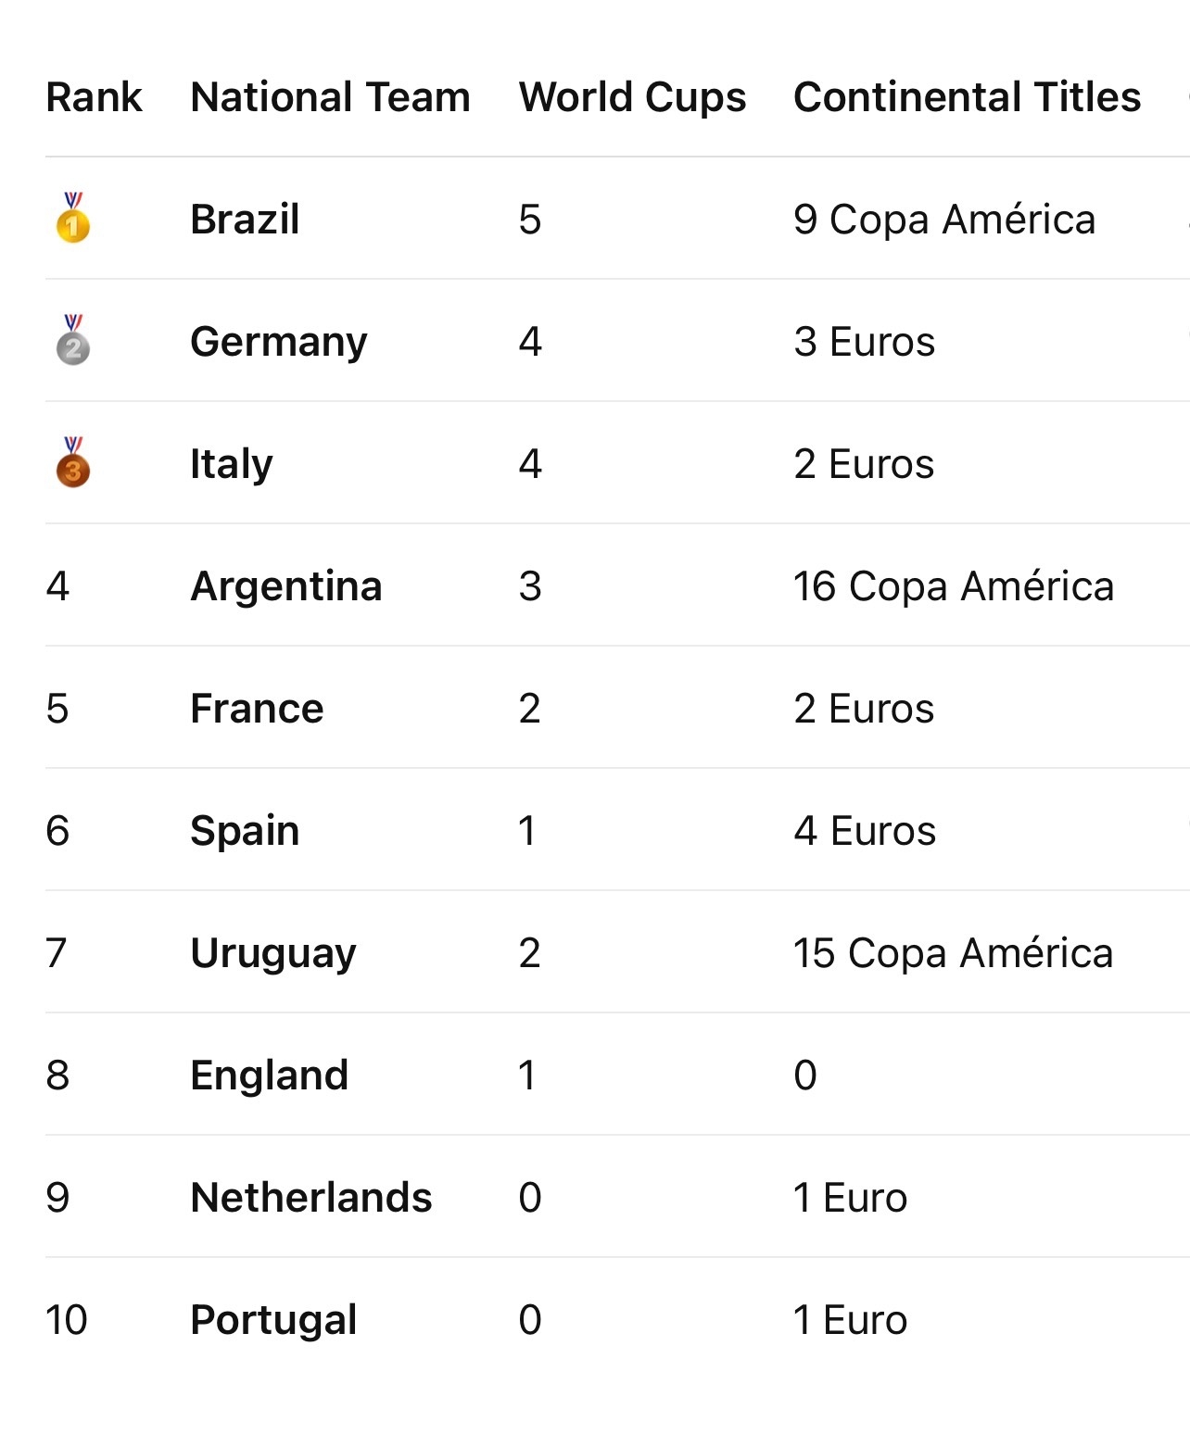Click Argentina in the team column

(285, 587)
